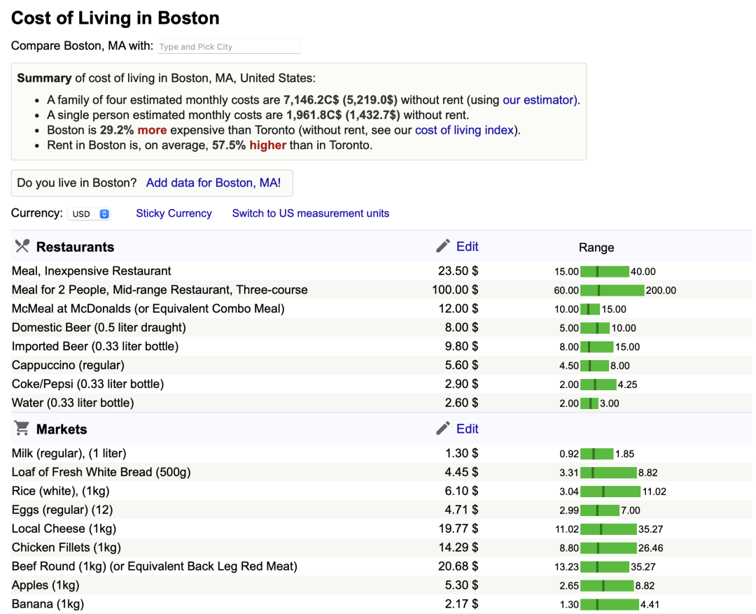Click 'Coke/Pepsi (0.33 liter bottle)' label
Screen dimensions: 756x614
(x=87, y=384)
